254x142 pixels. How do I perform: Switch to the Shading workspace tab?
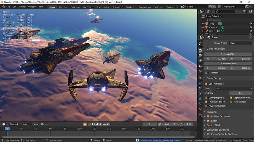170,7
